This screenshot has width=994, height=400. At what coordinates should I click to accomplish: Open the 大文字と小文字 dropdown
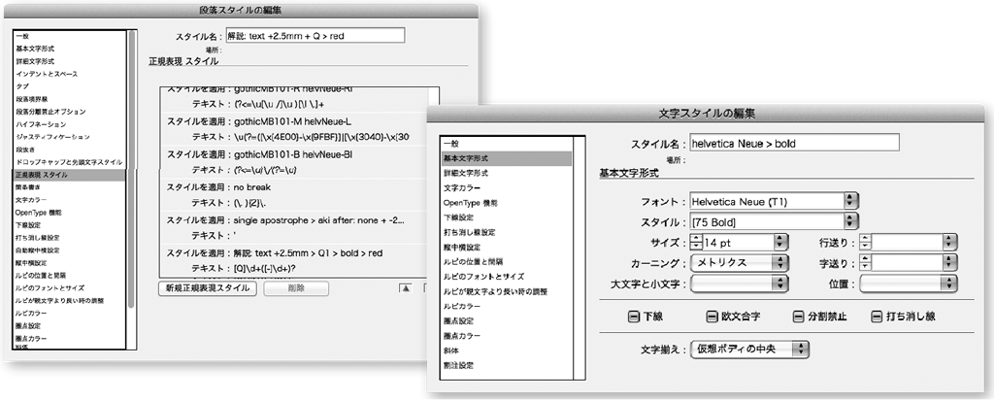point(738,283)
